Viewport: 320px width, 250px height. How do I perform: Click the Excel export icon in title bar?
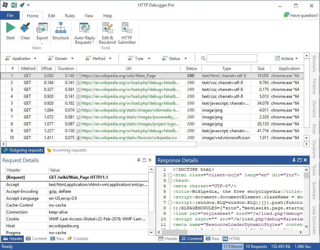[x=14, y=5]
